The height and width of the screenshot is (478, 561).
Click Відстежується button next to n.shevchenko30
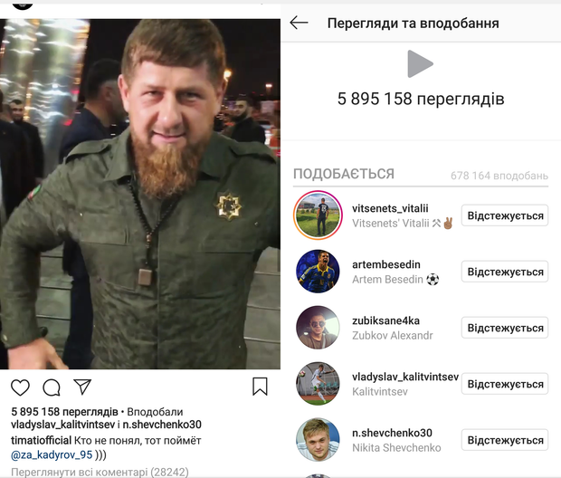click(505, 440)
